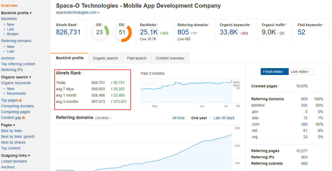
Task: Click the Referring subnets count 668
Action: point(304,163)
